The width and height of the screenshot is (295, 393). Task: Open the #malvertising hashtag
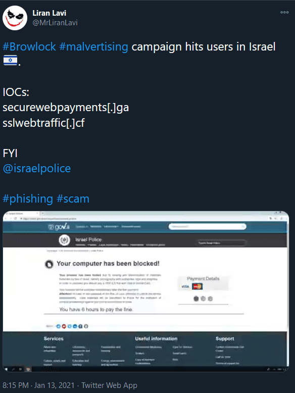click(x=94, y=46)
